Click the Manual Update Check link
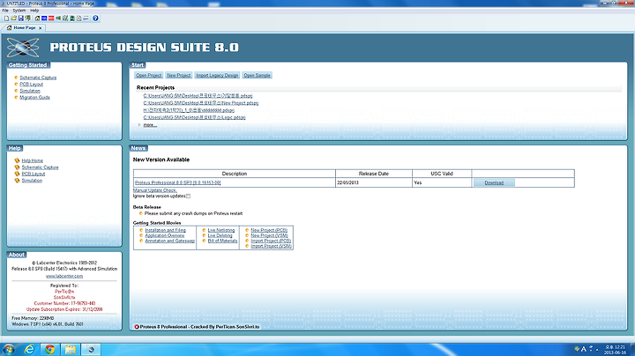 tap(154, 190)
